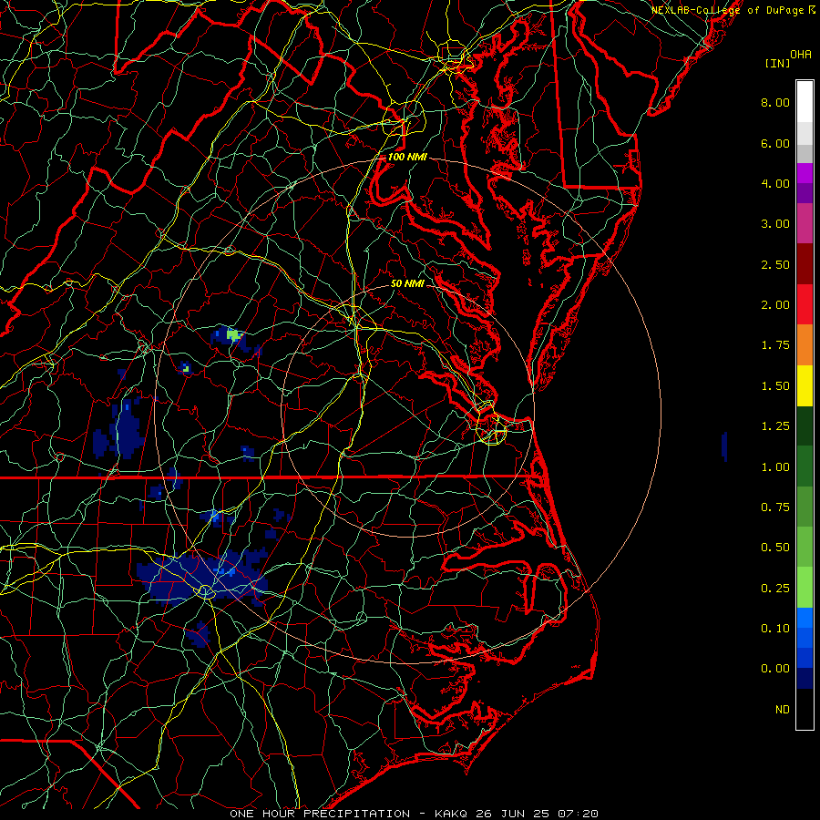This screenshot has width=820, height=820.
Task: Click the OHA product code label
Action: coord(801,55)
